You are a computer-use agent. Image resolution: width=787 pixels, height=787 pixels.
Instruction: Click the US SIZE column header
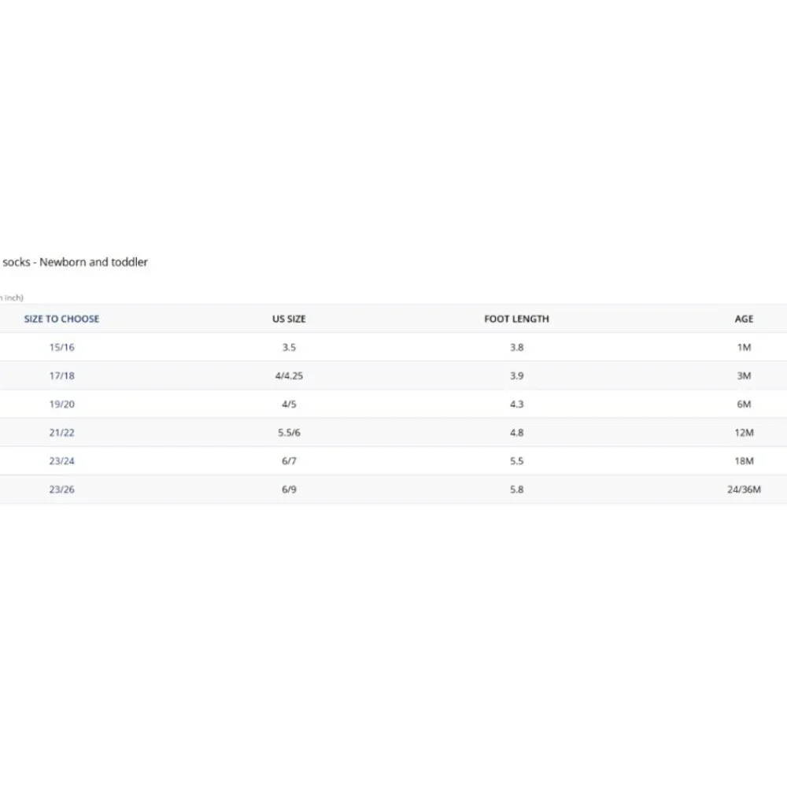coord(289,319)
